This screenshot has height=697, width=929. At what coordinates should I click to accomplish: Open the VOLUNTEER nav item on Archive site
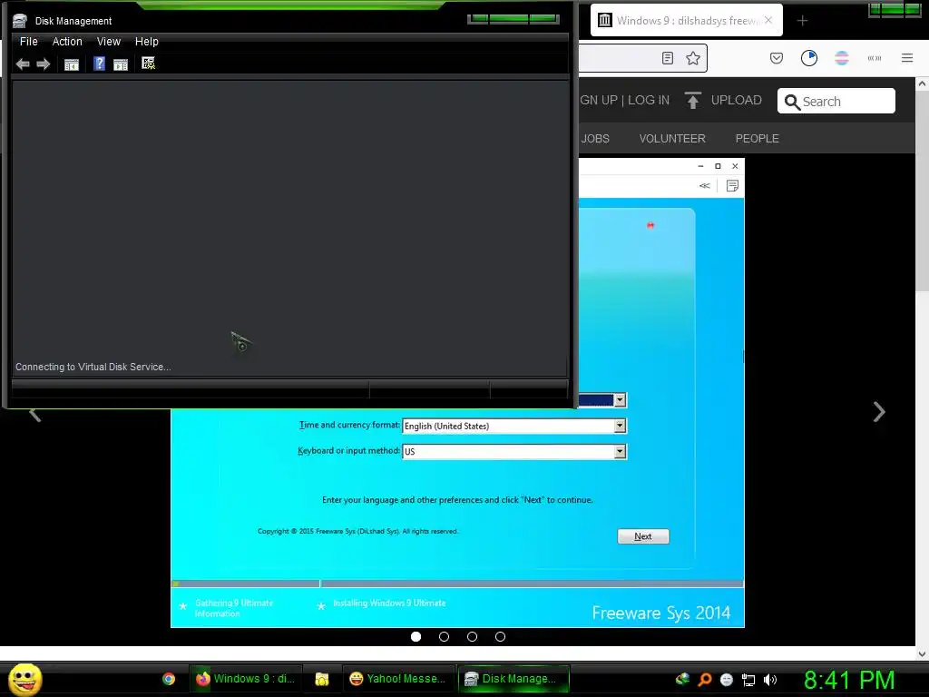[672, 138]
